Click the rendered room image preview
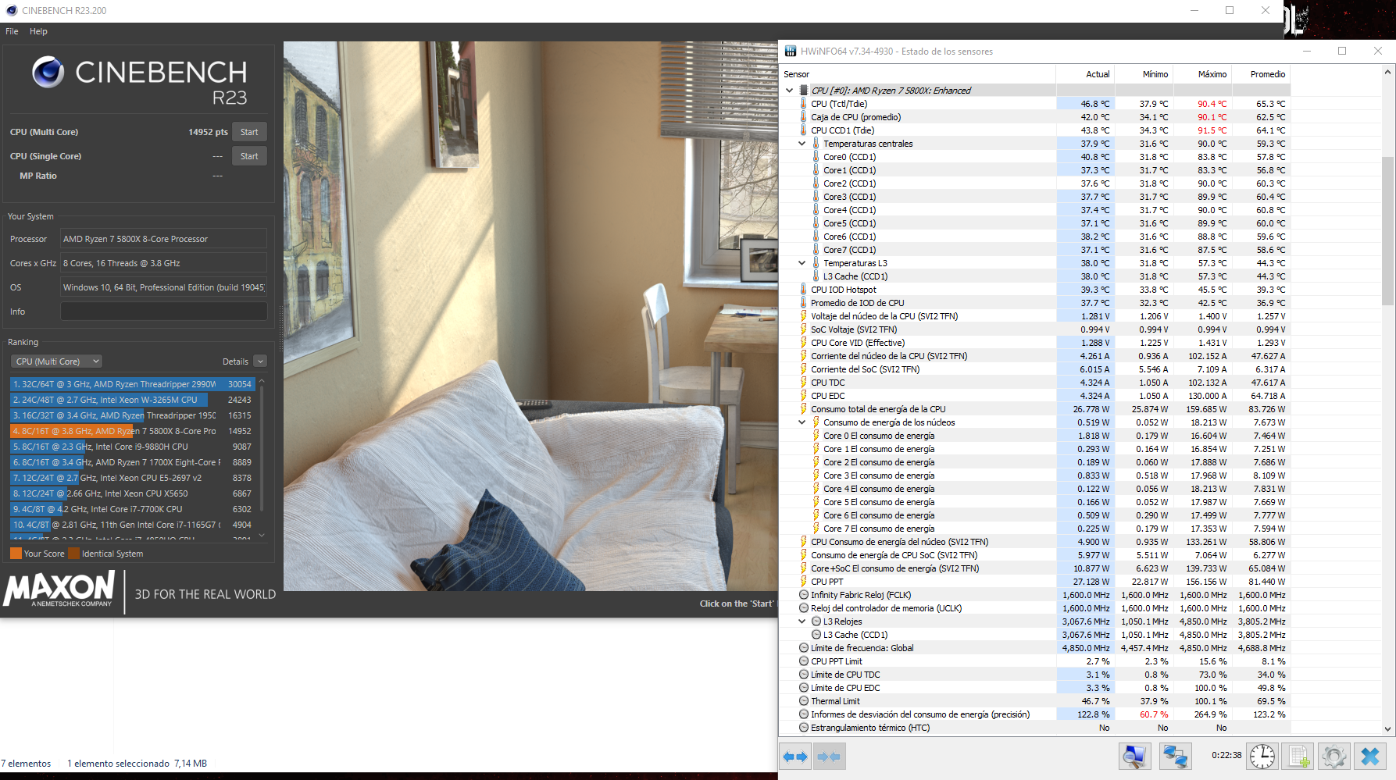The width and height of the screenshot is (1396, 780). [530, 316]
